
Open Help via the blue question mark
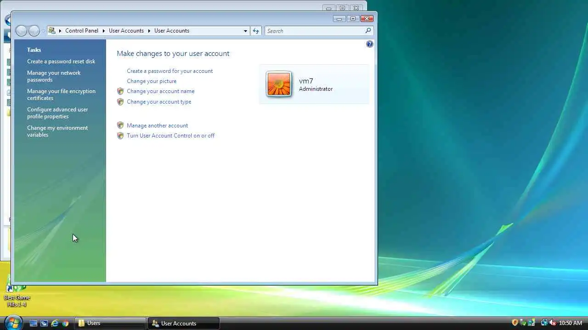[x=370, y=44]
